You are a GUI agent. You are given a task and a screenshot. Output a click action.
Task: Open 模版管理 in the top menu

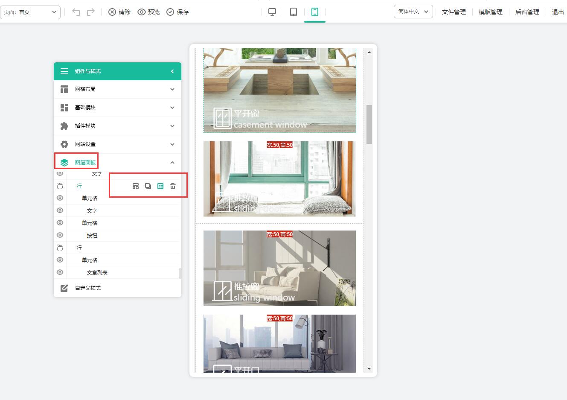click(490, 12)
